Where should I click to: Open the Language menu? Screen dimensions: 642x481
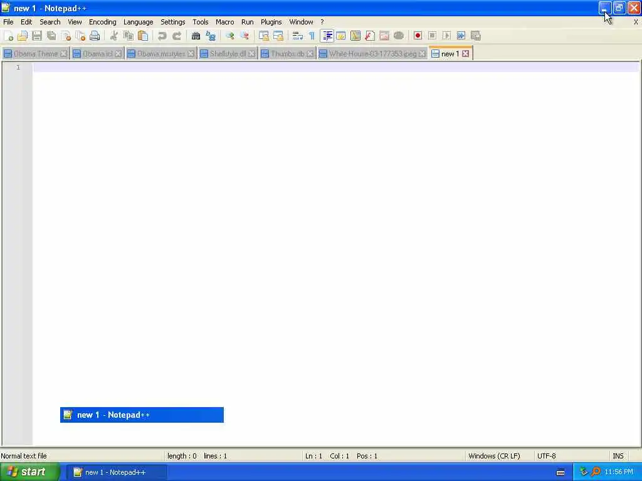click(139, 22)
